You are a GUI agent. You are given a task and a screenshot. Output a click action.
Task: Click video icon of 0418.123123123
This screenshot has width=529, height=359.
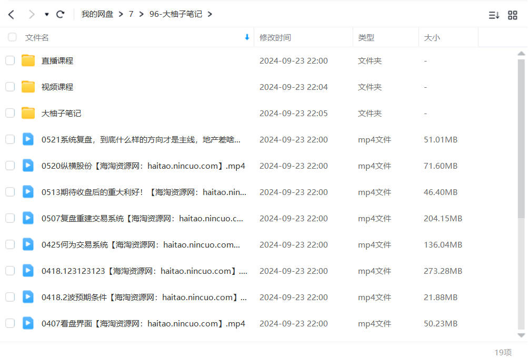[28, 270]
